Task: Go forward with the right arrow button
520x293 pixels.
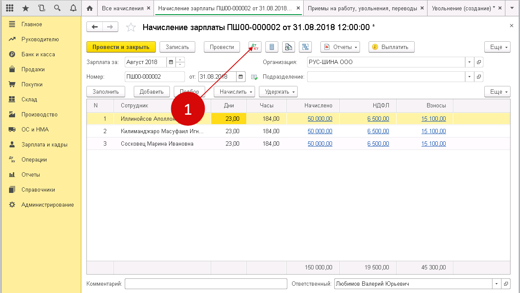Action: coord(110,27)
